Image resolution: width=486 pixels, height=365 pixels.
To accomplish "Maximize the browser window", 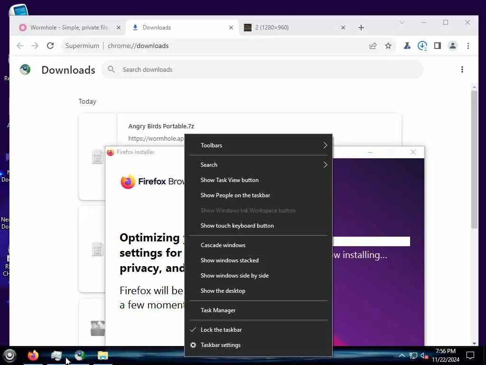I will tap(446, 22).
